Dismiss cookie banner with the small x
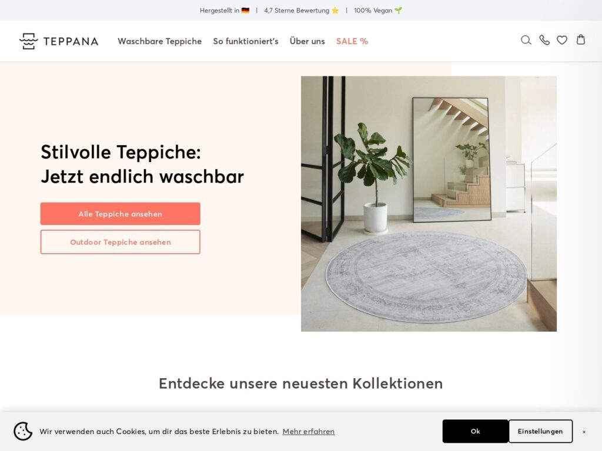This screenshot has height=451, width=602. (584, 432)
